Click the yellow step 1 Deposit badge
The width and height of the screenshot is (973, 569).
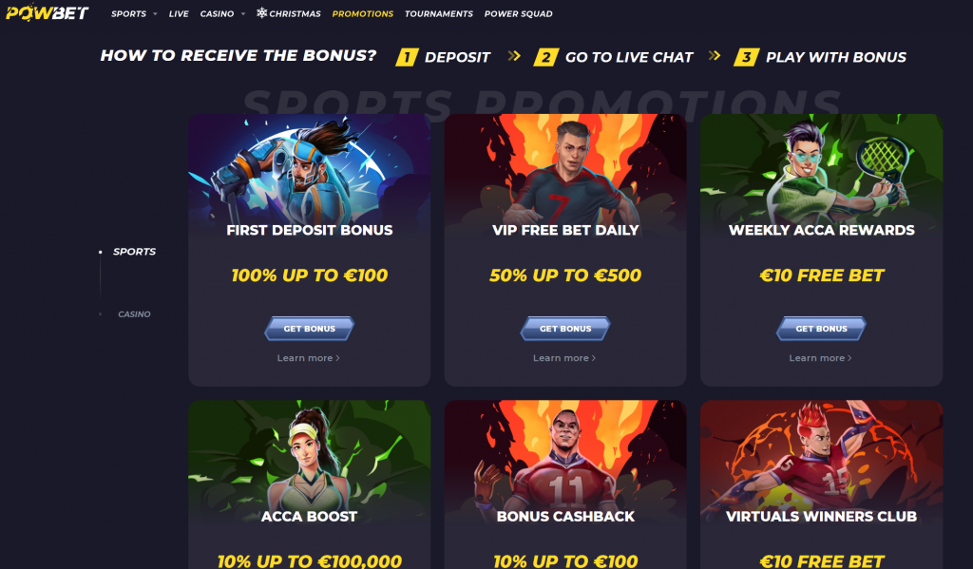[x=407, y=57]
